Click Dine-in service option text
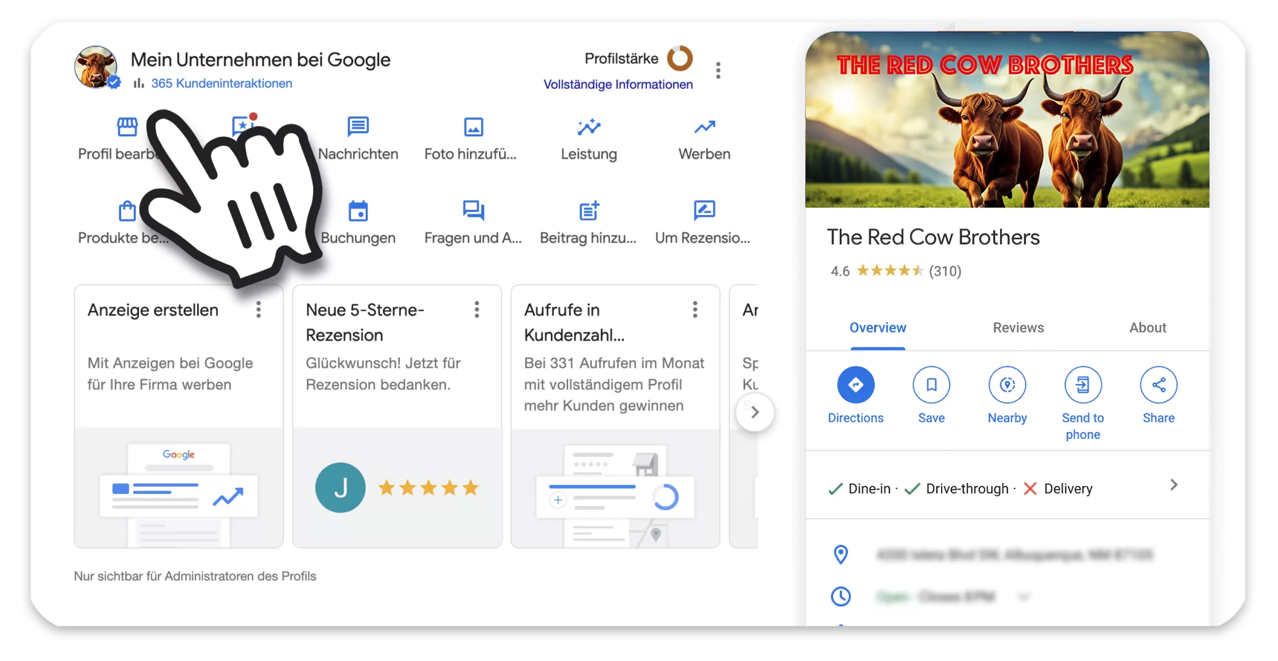1278x661 pixels. coord(869,489)
